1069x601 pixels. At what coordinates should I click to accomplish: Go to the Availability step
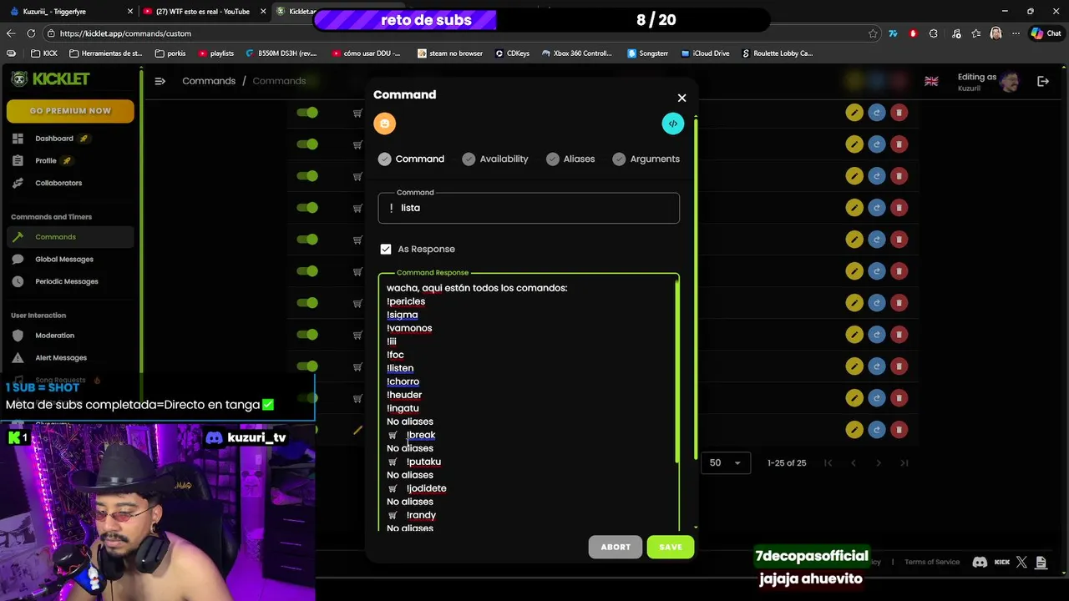coord(495,159)
